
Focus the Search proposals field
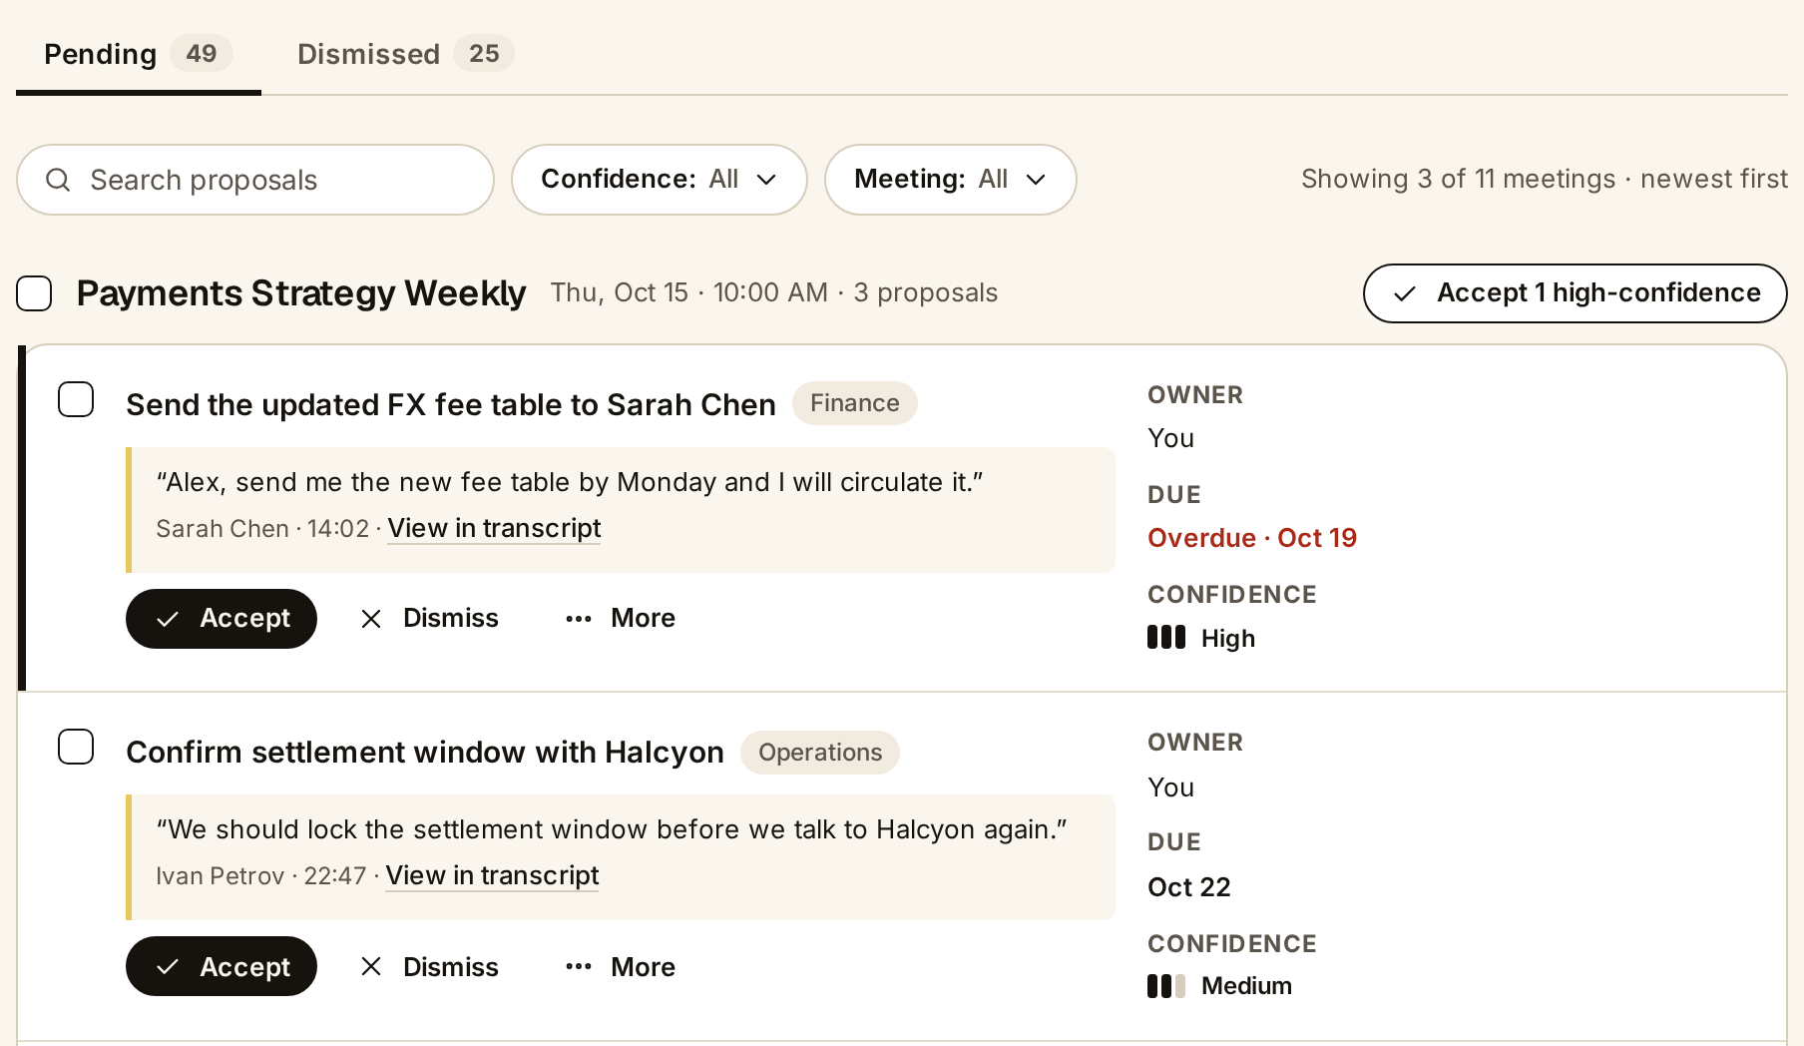click(255, 180)
